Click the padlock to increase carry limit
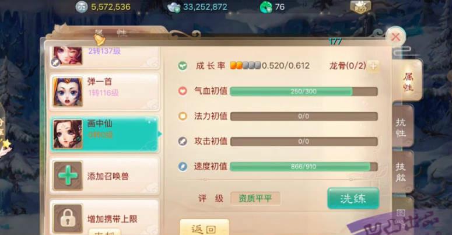Screen dimensions: 452x235 68,218
